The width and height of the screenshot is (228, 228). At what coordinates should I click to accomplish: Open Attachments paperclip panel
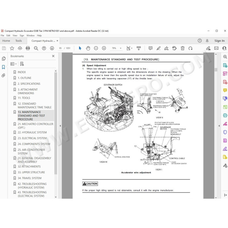[4, 75]
